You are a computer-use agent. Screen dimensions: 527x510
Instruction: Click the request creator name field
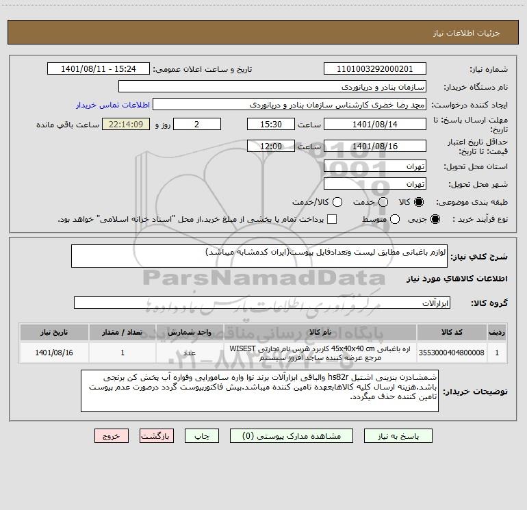(x=290, y=104)
